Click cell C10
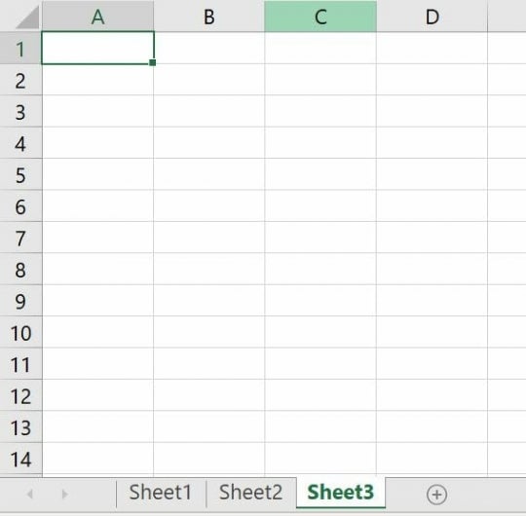Screen dimensions: 526x516 (320, 332)
